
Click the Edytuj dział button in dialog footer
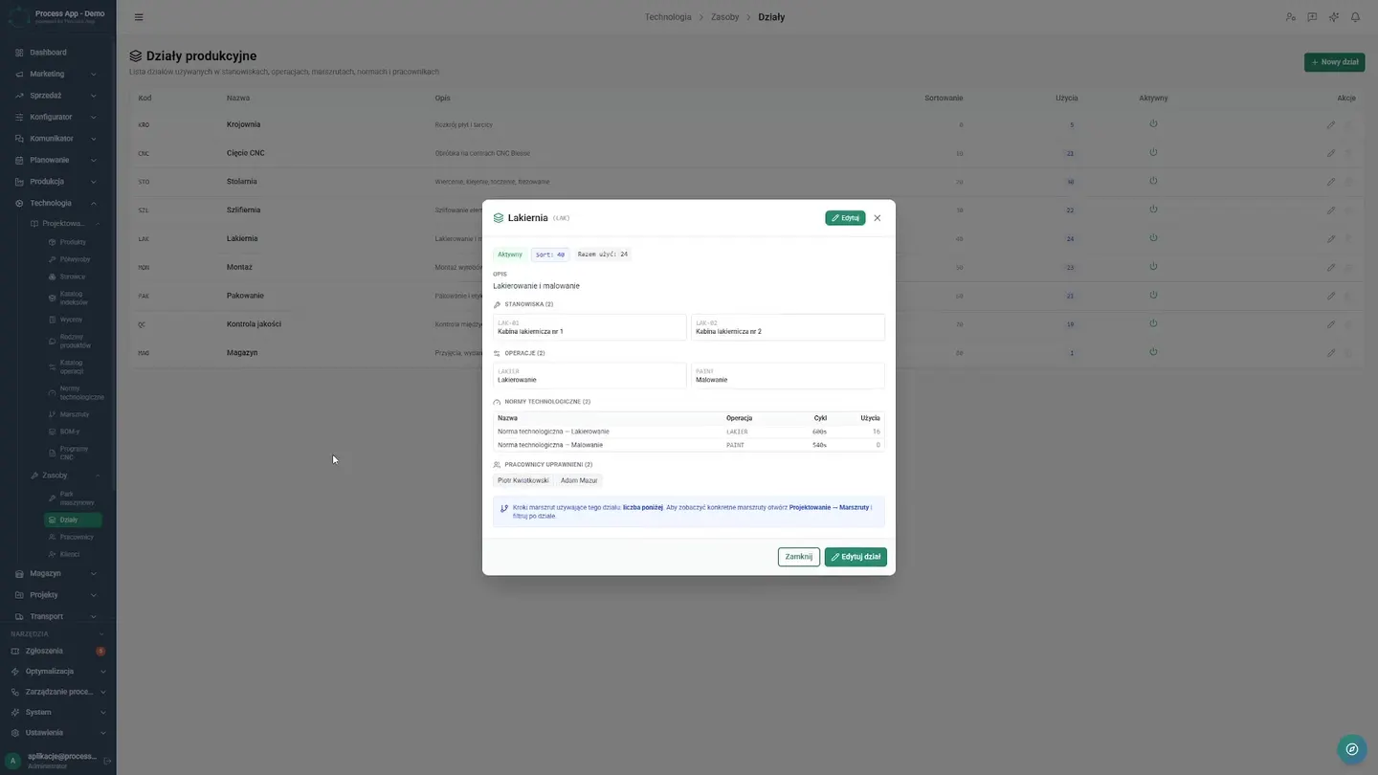(856, 557)
